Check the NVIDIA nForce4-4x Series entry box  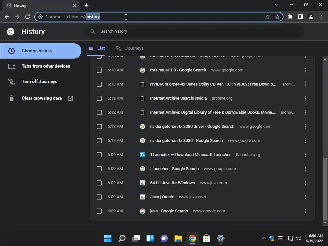tap(99, 84)
